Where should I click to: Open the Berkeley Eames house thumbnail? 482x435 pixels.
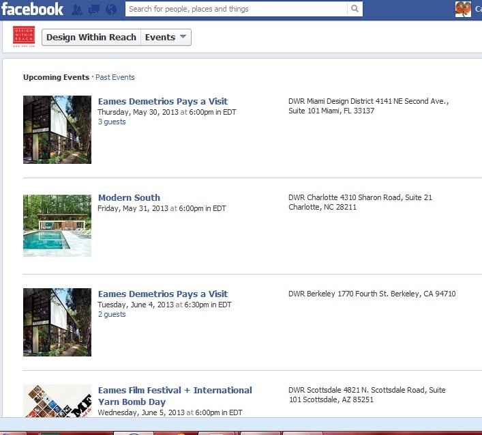point(57,322)
